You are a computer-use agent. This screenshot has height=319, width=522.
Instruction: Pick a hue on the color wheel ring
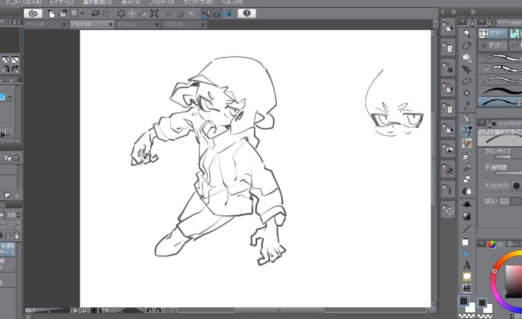click(495, 271)
